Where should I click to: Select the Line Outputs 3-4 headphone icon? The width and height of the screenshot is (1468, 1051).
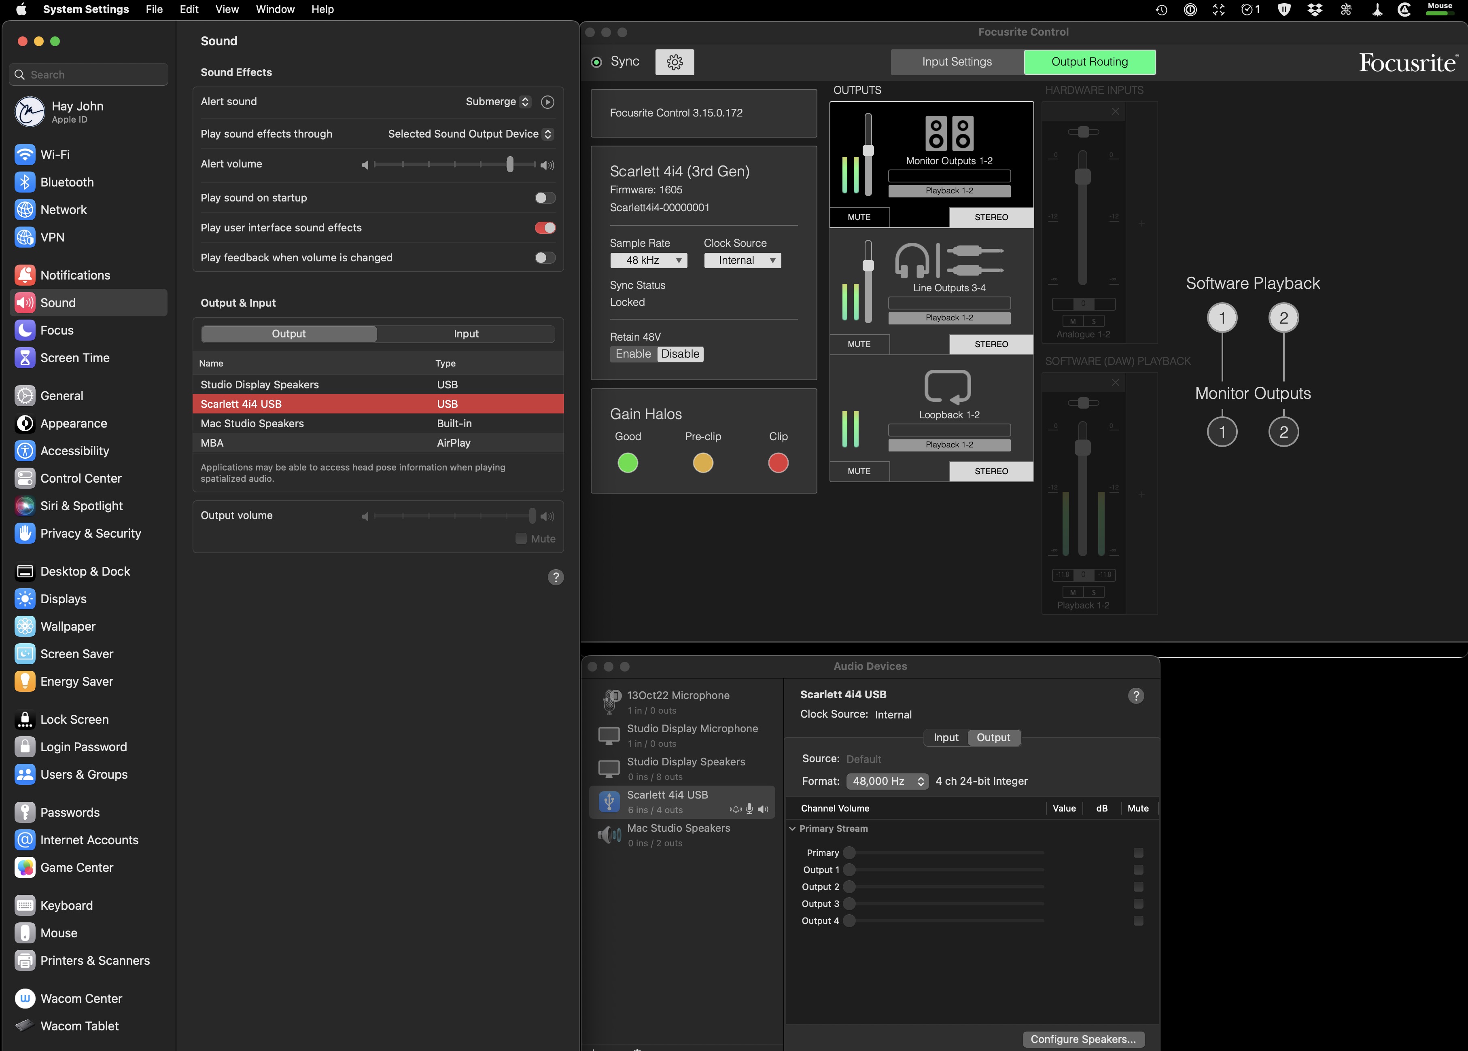(912, 261)
